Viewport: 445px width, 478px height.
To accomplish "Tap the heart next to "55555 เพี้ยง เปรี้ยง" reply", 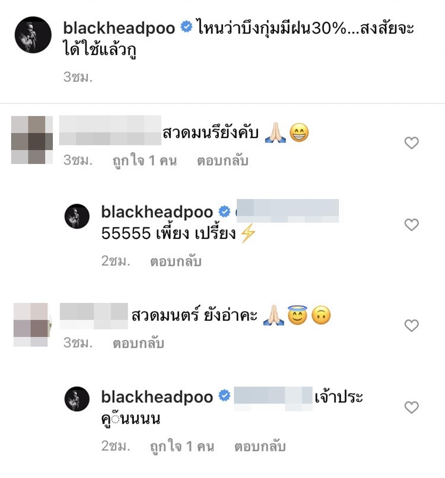I will (412, 225).
